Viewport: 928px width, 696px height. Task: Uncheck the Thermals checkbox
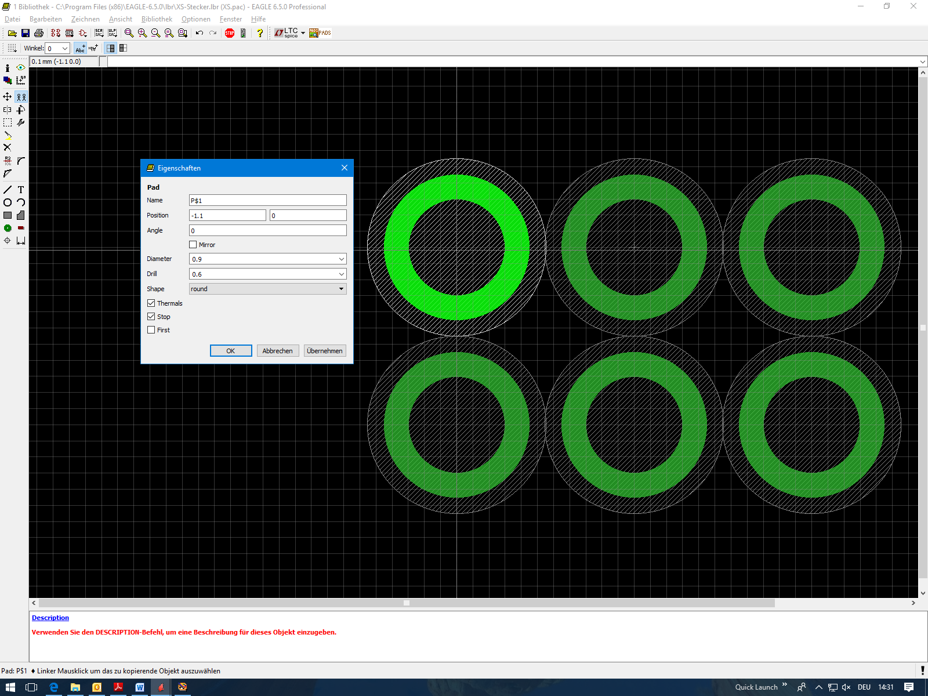[x=151, y=303]
